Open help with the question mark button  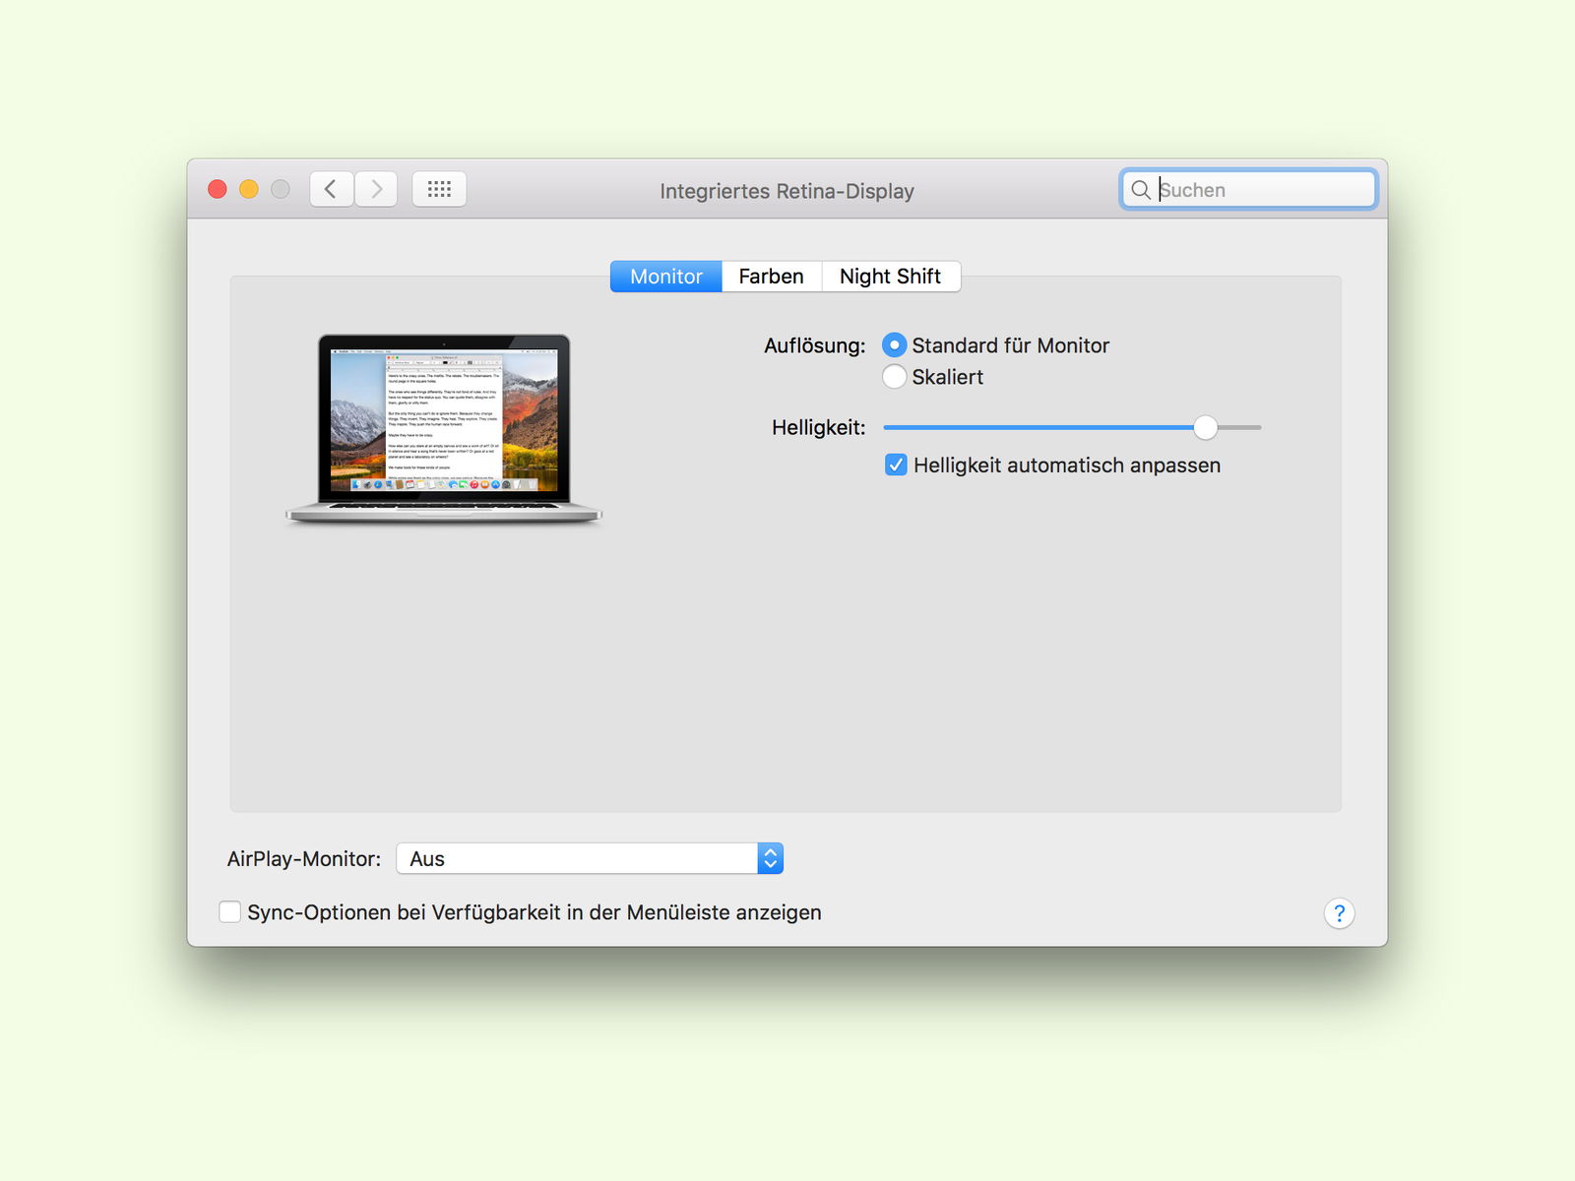tap(1339, 913)
